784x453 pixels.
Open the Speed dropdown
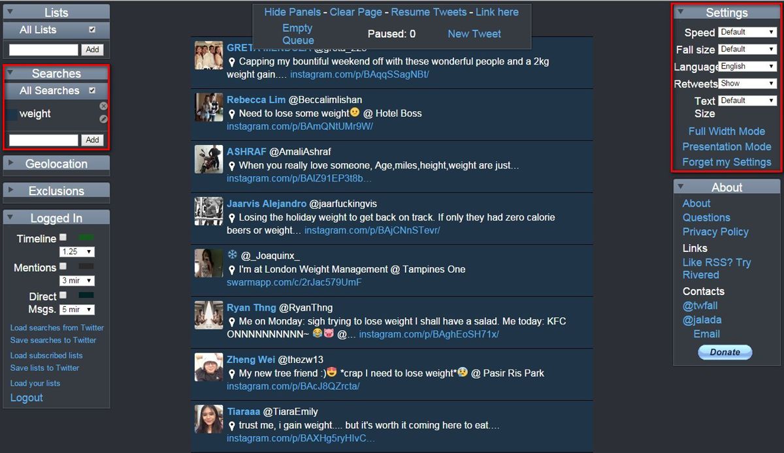click(x=747, y=32)
